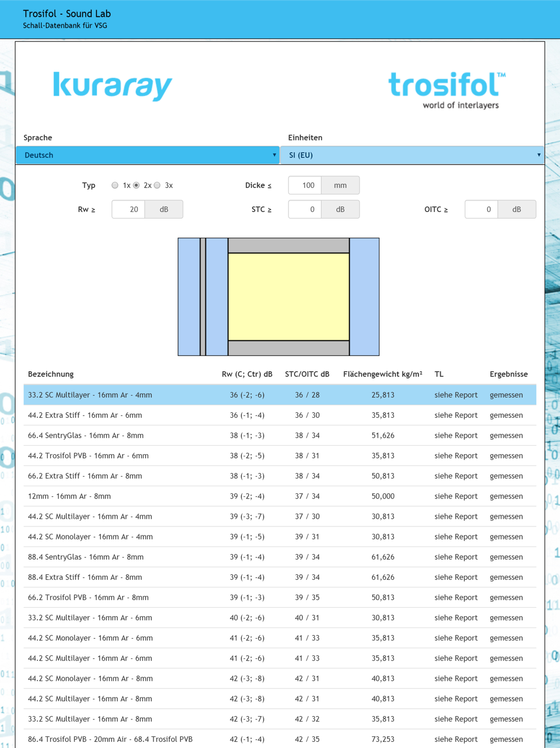The image size is (560, 748).
Task: Select row 33.2 SC Multilayer - 16mm Ar - 8mm
Action: click(x=280, y=719)
